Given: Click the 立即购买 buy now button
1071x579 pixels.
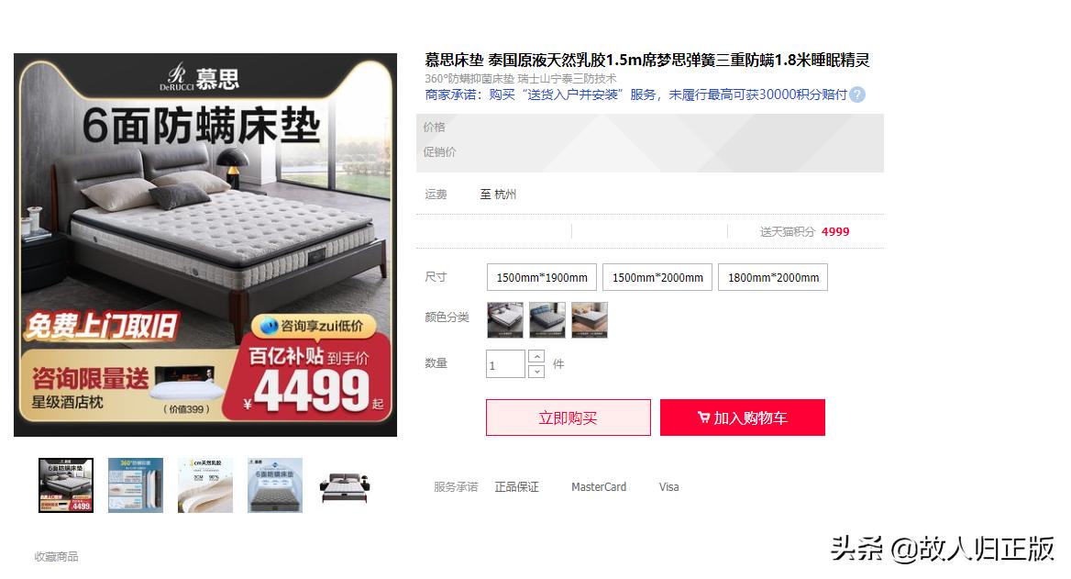Looking at the screenshot, I should click(568, 418).
